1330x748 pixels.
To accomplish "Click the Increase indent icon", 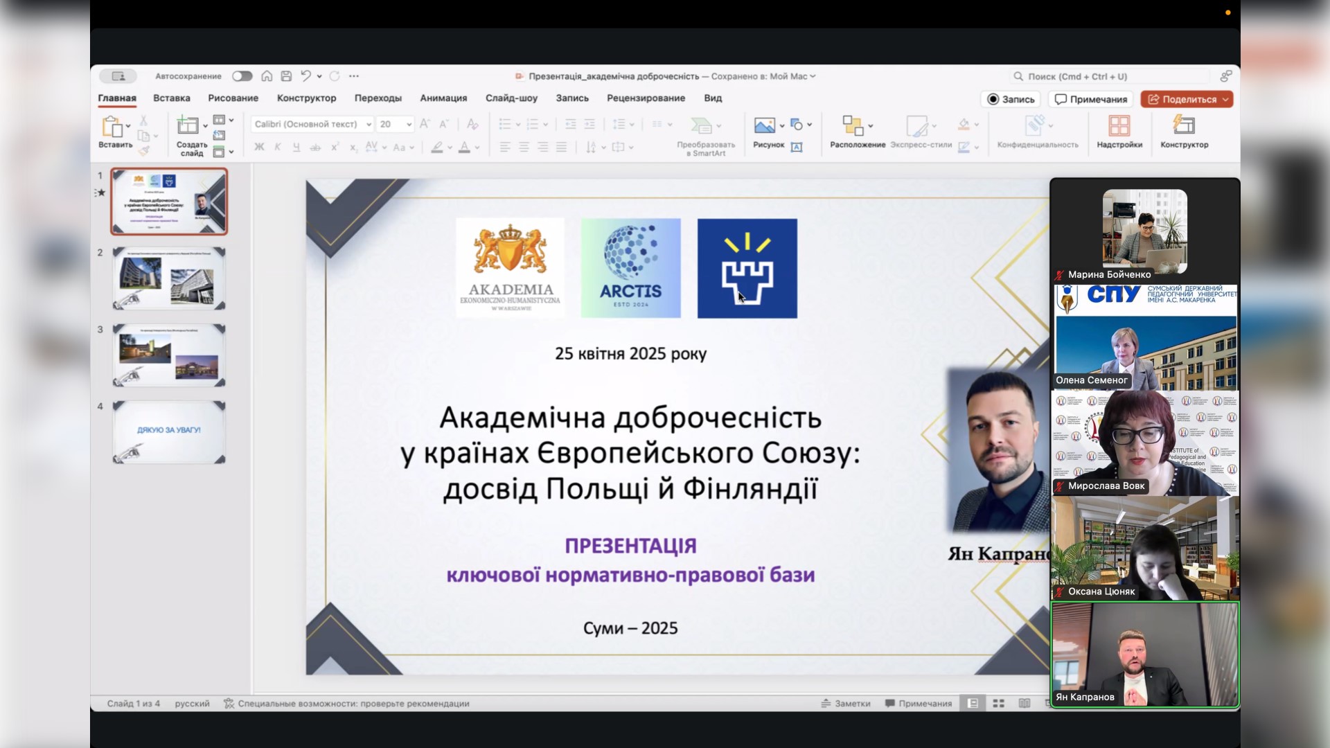I will pos(589,124).
